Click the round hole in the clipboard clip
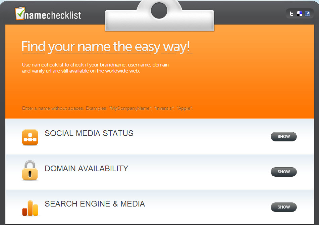Image resolution: width=319 pixels, height=225 pixels. click(159, 10)
